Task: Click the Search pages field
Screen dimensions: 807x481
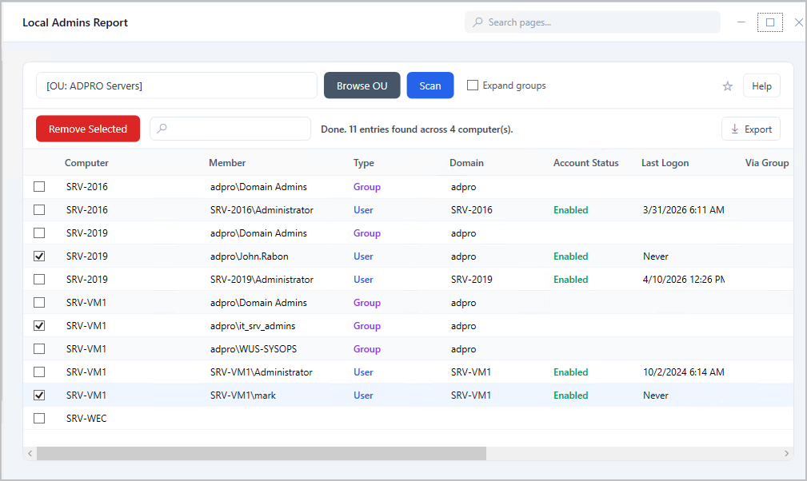Action: point(593,22)
